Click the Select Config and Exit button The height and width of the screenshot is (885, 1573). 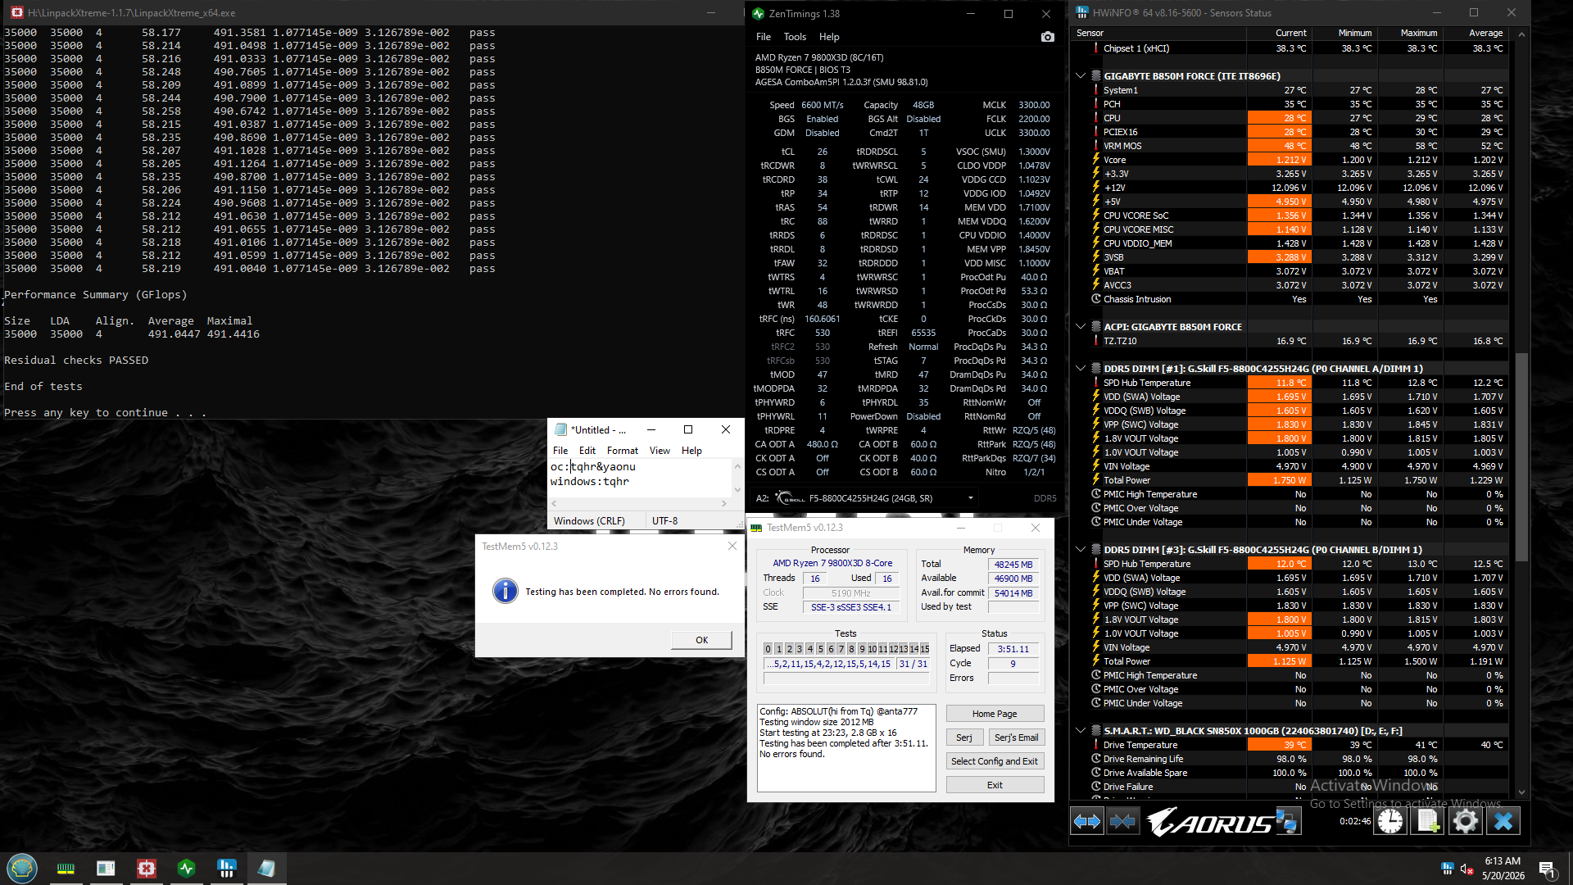click(995, 761)
